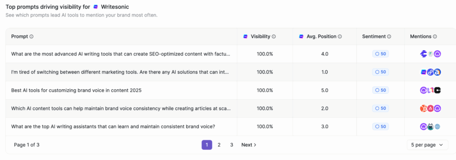Click the info icon beside Visibility header
This screenshot has height=160, width=456.
274,36
